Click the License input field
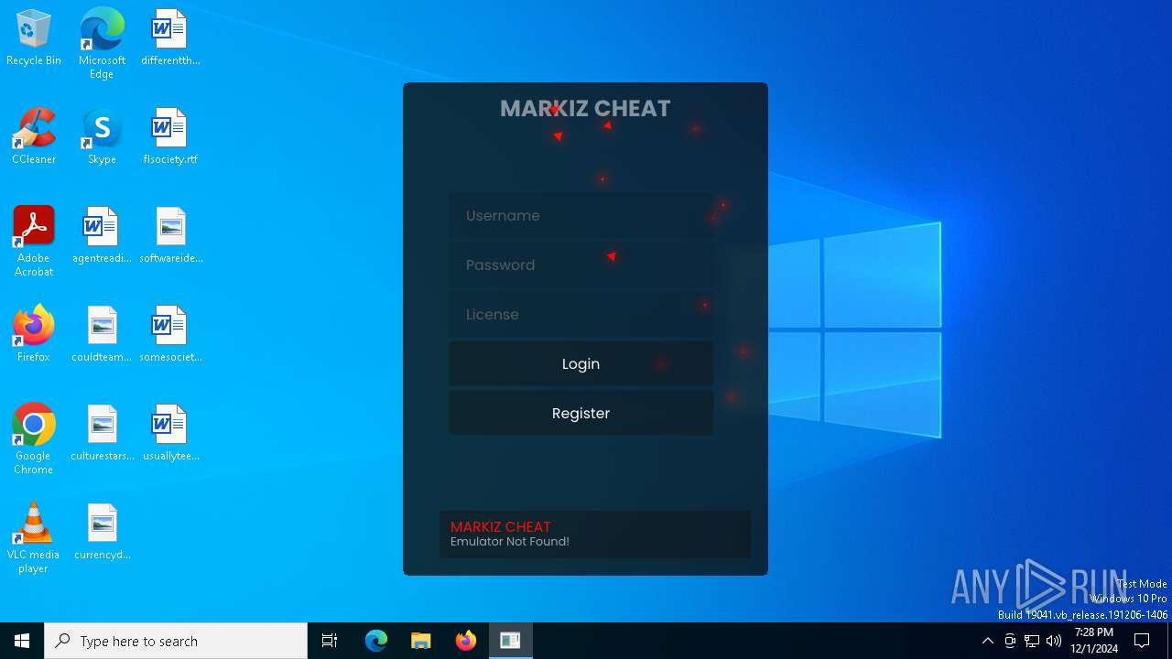The image size is (1172, 659). point(581,315)
